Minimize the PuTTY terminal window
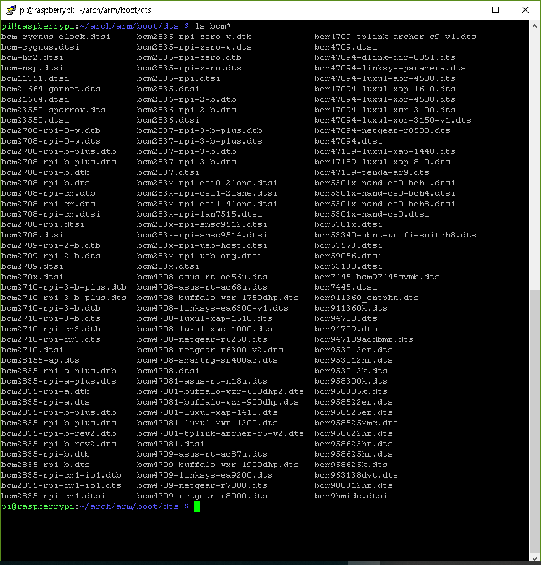The width and height of the screenshot is (541, 565). pyautogui.click(x=466, y=10)
